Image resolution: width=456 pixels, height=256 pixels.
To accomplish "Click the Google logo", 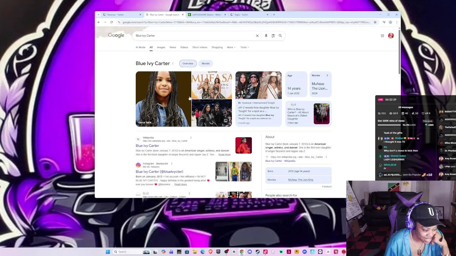I will [x=116, y=35].
